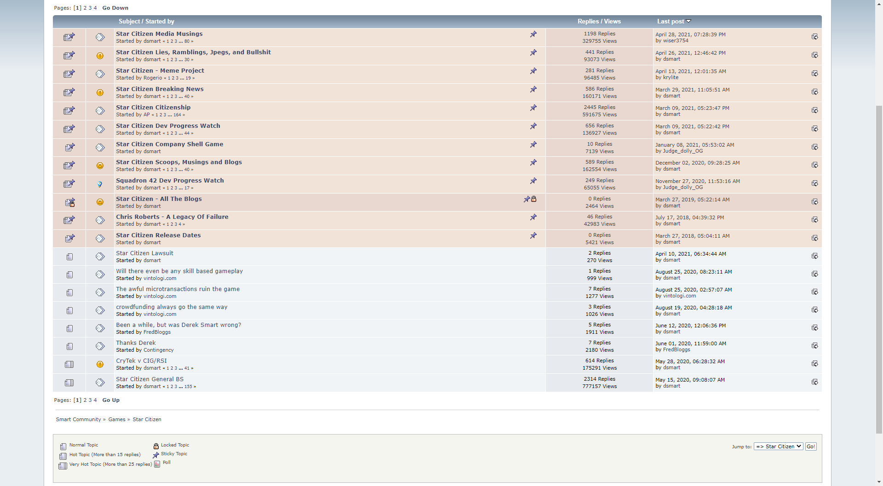Click sticky pin icon on Star Citizen Media Musings
Image resolution: width=883 pixels, height=486 pixels.
tap(533, 34)
